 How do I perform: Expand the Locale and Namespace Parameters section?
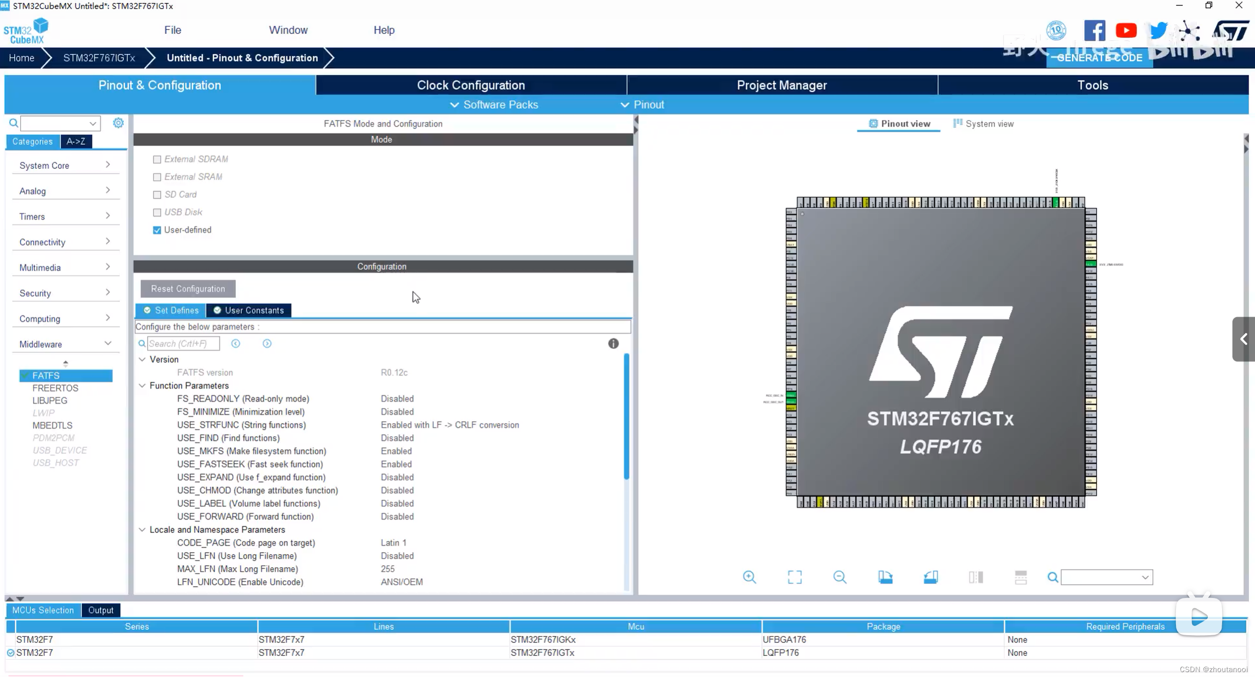coord(142,529)
